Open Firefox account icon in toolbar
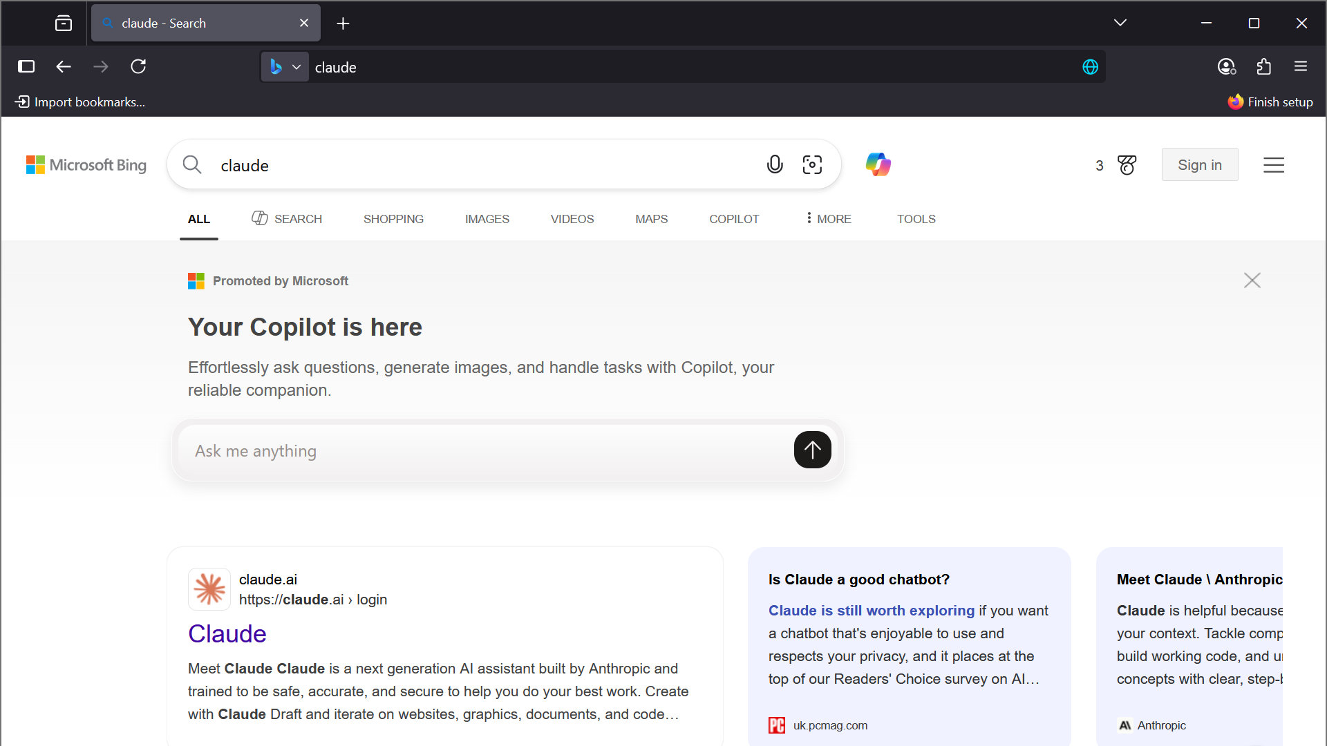1327x746 pixels. coord(1227,66)
